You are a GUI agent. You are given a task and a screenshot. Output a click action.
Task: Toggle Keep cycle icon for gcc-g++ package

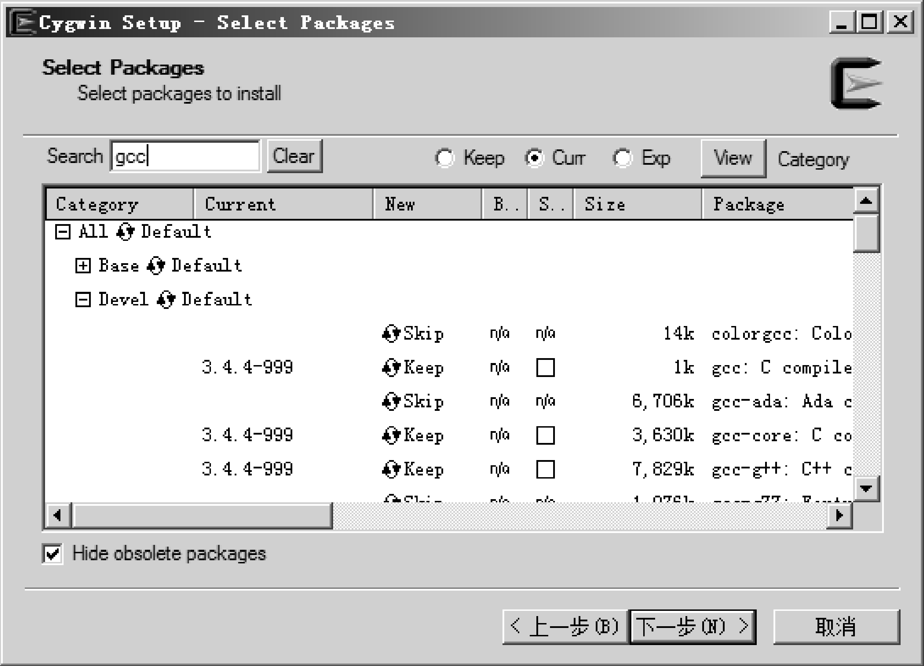(391, 469)
